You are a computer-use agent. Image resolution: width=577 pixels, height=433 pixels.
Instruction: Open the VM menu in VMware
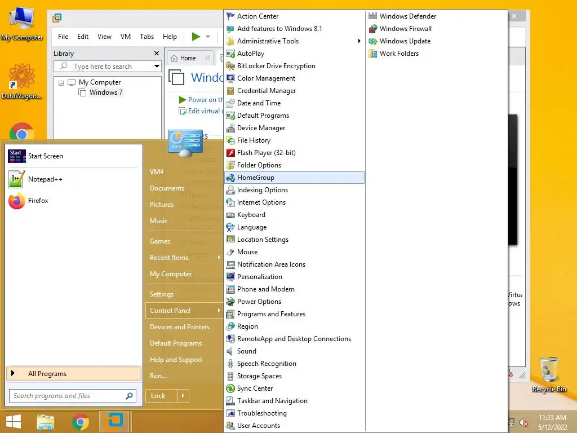coord(126,37)
